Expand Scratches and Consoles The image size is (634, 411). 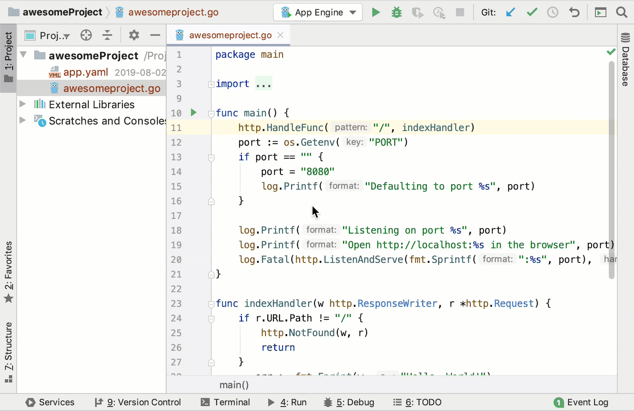[x=23, y=121]
